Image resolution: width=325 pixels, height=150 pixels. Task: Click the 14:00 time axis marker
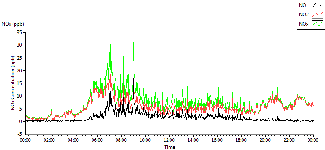193,141
